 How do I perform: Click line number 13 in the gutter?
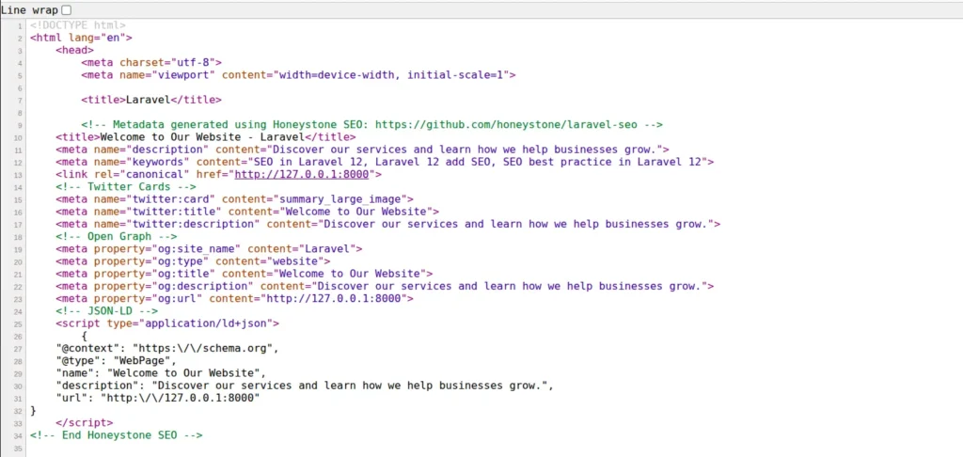(x=18, y=175)
